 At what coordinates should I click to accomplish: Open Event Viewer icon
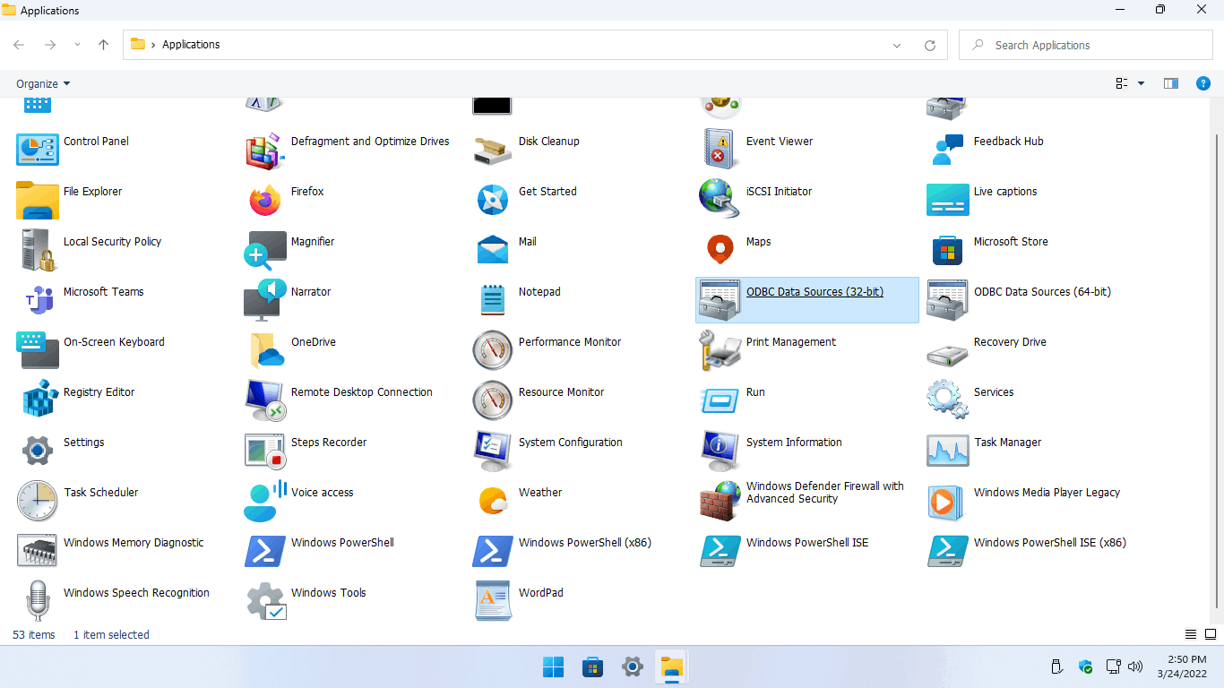coord(720,150)
